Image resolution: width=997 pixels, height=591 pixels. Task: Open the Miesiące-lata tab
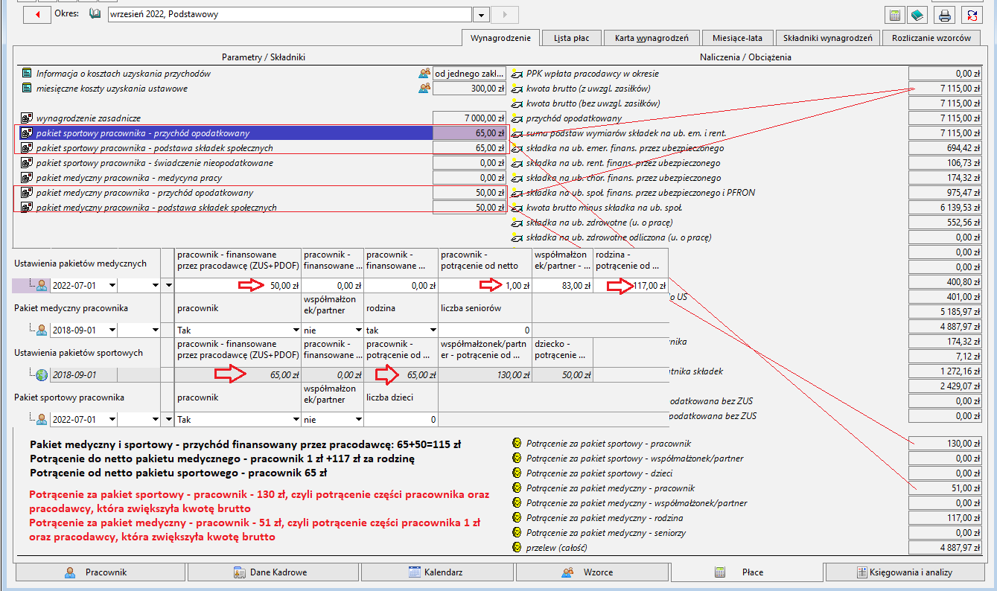point(736,38)
